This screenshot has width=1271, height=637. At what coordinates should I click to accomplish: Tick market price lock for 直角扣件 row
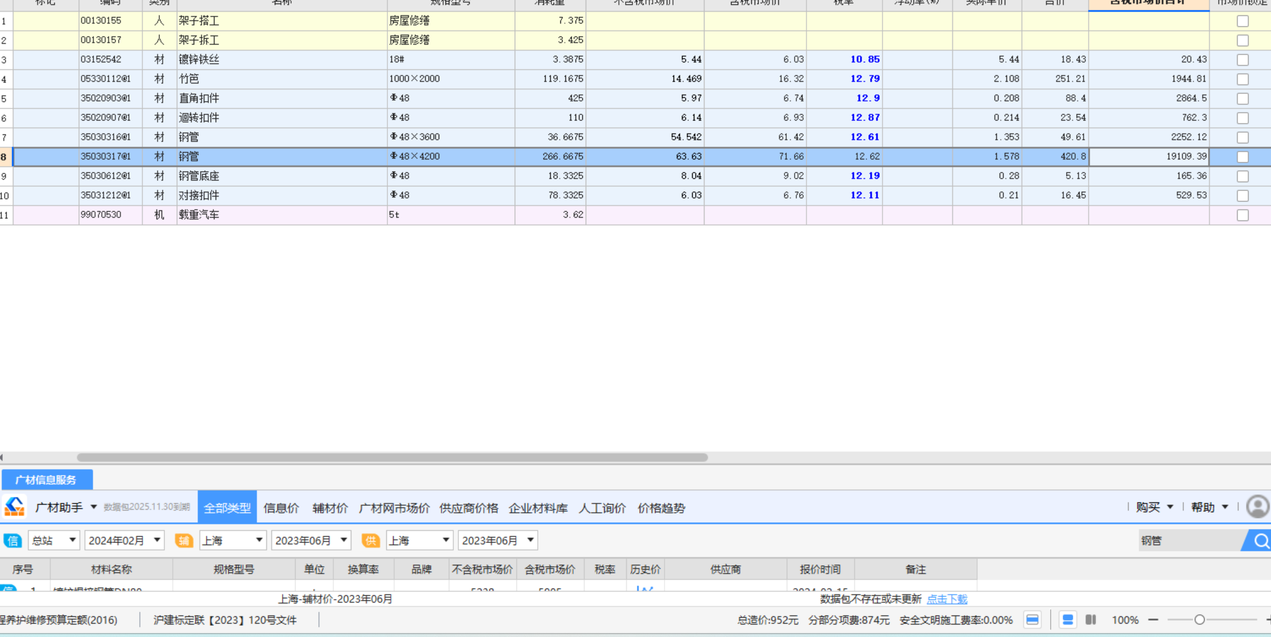click(1242, 98)
